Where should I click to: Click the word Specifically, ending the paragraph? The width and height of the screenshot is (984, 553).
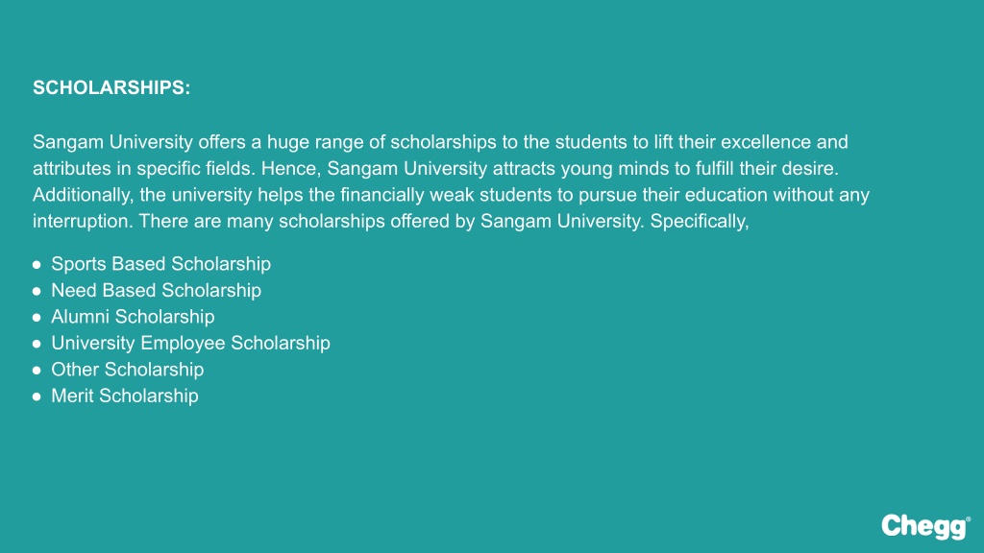[x=700, y=222]
